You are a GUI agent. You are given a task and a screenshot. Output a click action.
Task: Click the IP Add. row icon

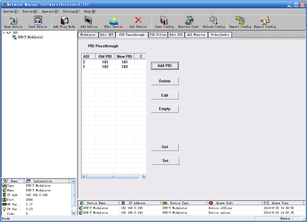4,195
